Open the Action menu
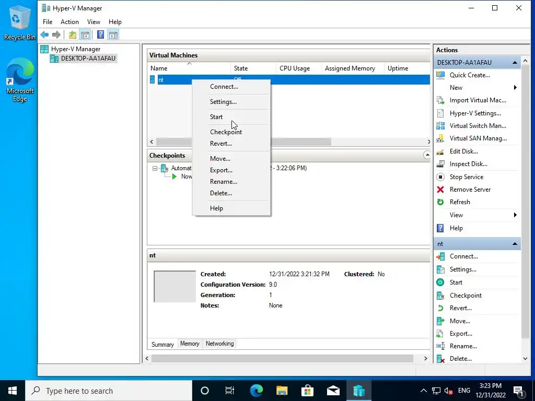This screenshot has height=401, width=535. (x=69, y=22)
